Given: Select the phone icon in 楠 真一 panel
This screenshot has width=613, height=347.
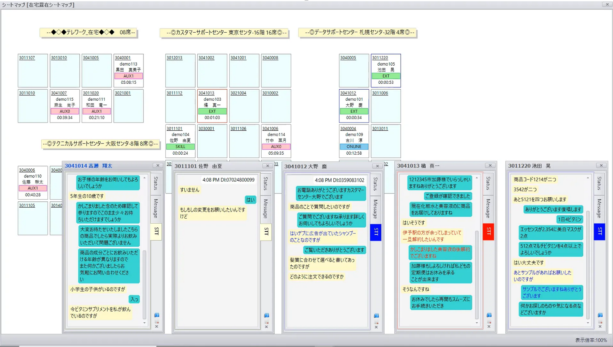Looking at the screenshot, I should (489, 315).
